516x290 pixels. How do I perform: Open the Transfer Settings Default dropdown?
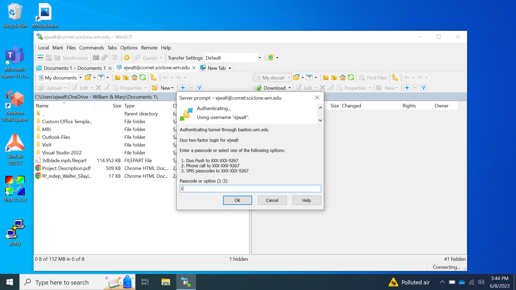[260, 58]
